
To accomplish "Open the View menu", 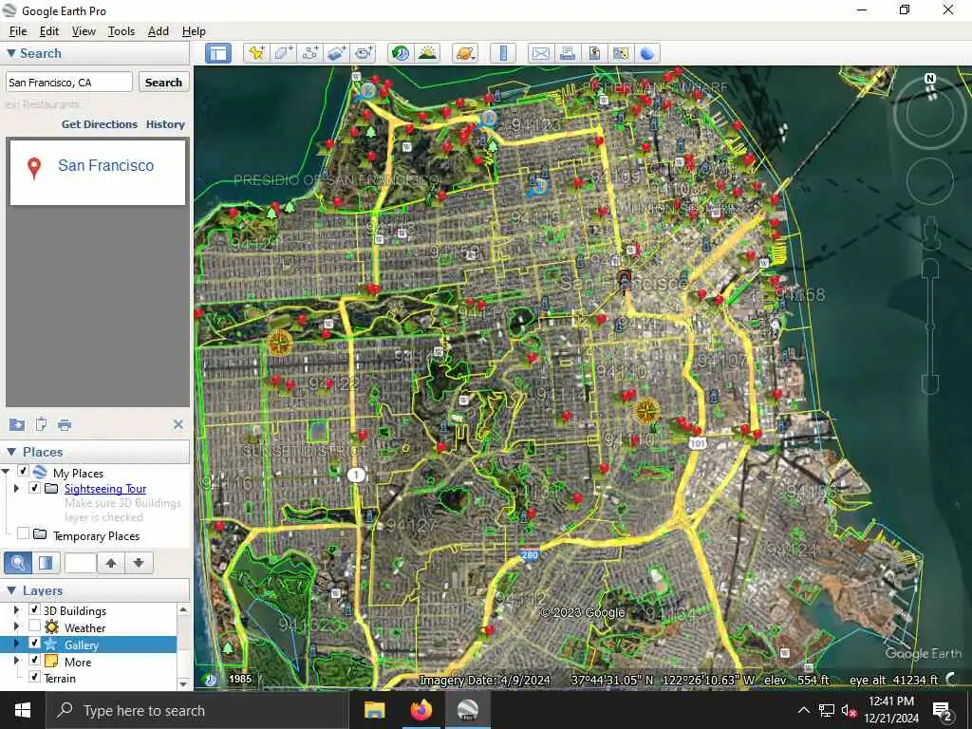I will 84,31.
